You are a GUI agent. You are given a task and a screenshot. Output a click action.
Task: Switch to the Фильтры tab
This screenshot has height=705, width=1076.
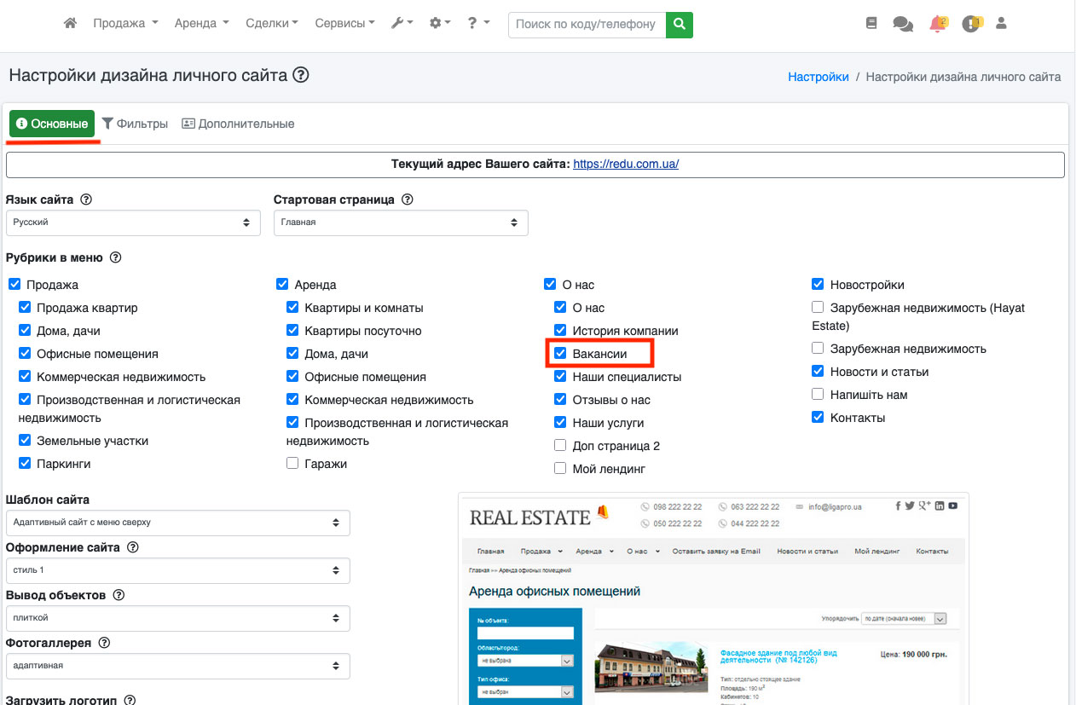135,124
